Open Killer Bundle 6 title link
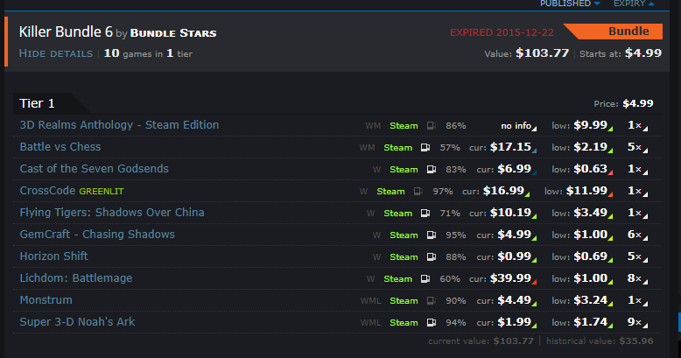 point(66,32)
